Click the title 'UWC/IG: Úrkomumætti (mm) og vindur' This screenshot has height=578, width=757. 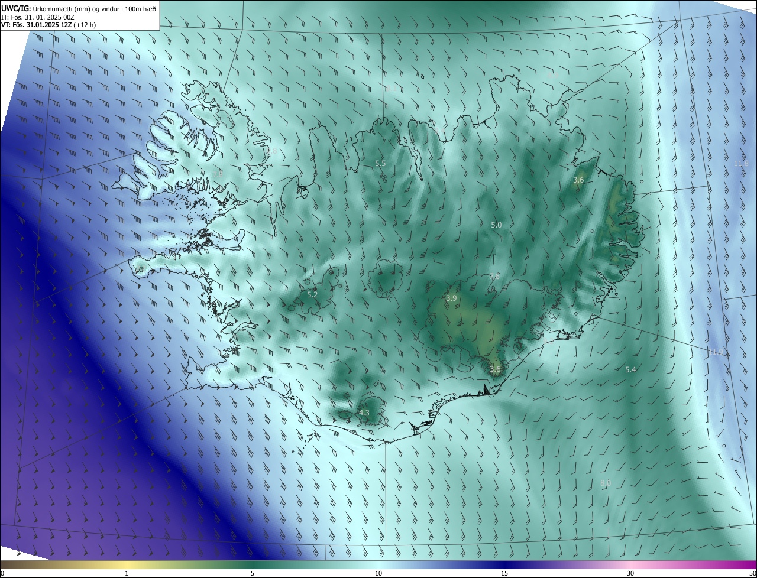click(x=79, y=8)
